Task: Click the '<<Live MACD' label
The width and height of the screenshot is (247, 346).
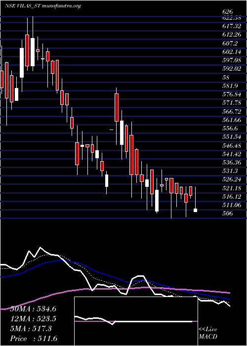Action: pos(208,333)
